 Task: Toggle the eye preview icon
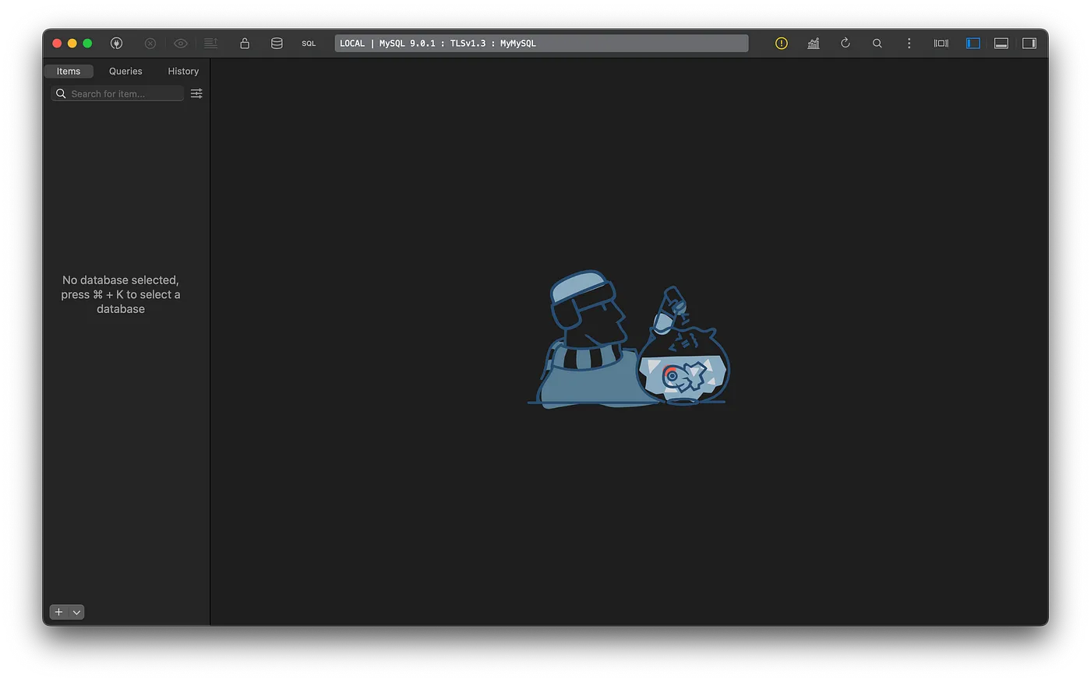pyautogui.click(x=181, y=44)
